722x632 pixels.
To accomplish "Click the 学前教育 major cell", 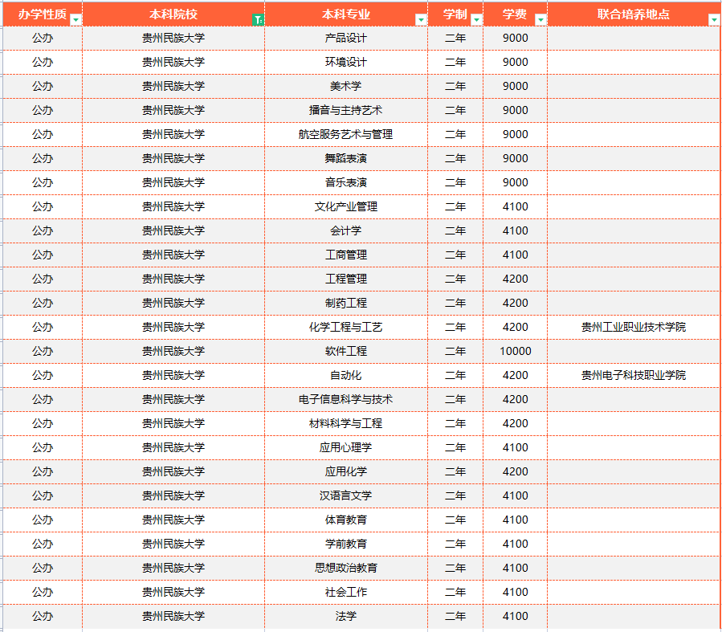I will (346, 544).
